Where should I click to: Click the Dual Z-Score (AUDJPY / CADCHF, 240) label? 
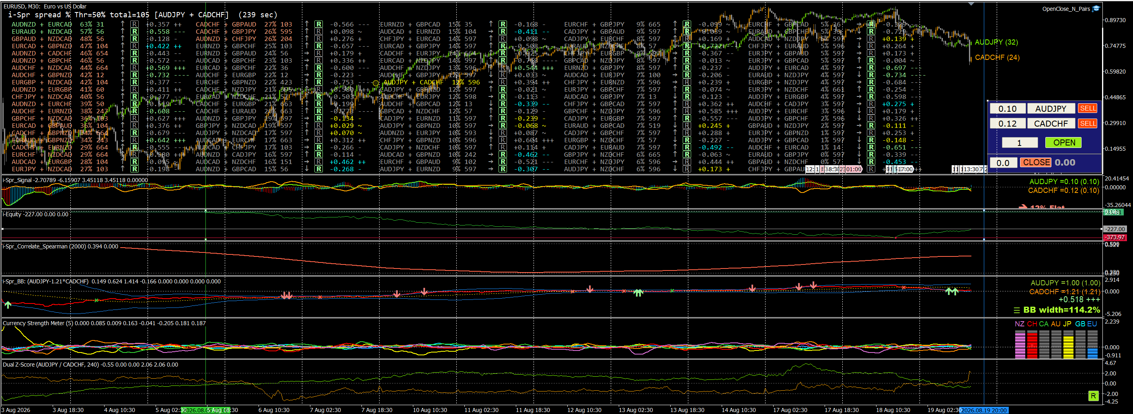coord(90,365)
